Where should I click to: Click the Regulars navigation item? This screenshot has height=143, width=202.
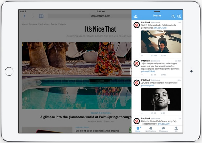click(x=33, y=24)
